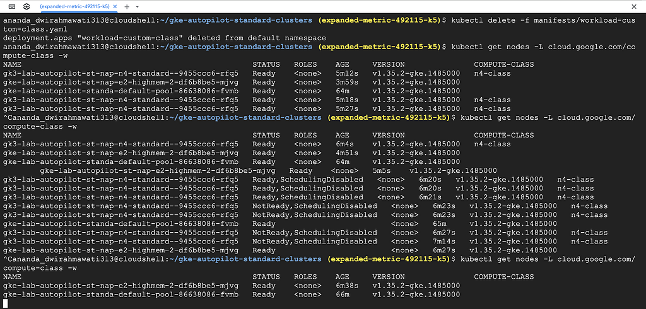
Task: Click 'n4-class' in the row aged 5m27s
Action: pyautogui.click(x=492, y=108)
